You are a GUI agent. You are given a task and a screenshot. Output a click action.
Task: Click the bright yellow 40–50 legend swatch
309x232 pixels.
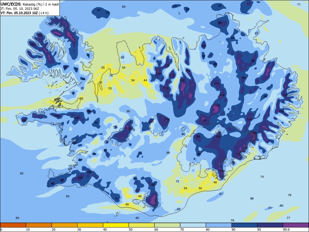pyautogui.click(x=116, y=225)
